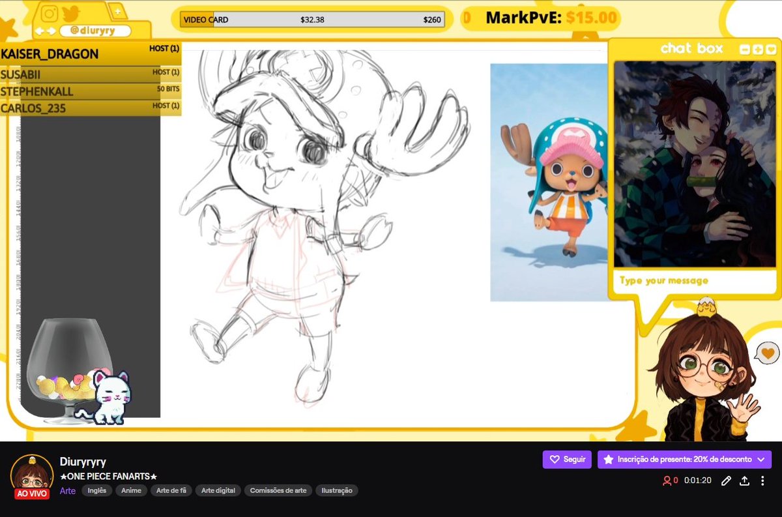The width and height of the screenshot is (782, 517).
Task: Click the VIDEO CARD goal progress bar
Action: (312, 20)
